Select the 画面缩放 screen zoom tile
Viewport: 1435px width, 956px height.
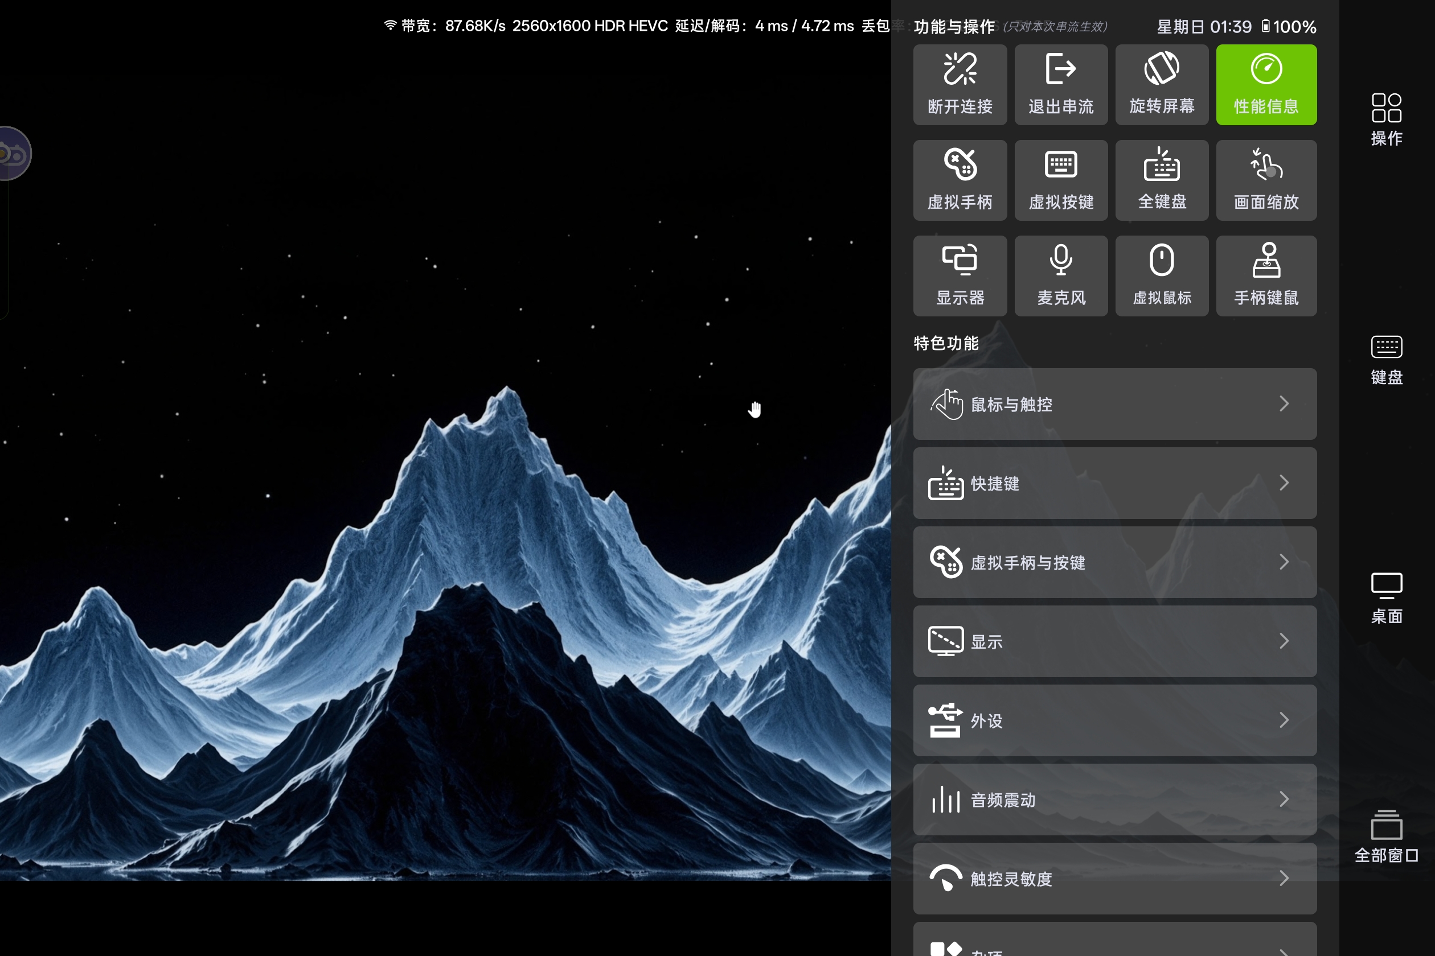click(1266, 180)
